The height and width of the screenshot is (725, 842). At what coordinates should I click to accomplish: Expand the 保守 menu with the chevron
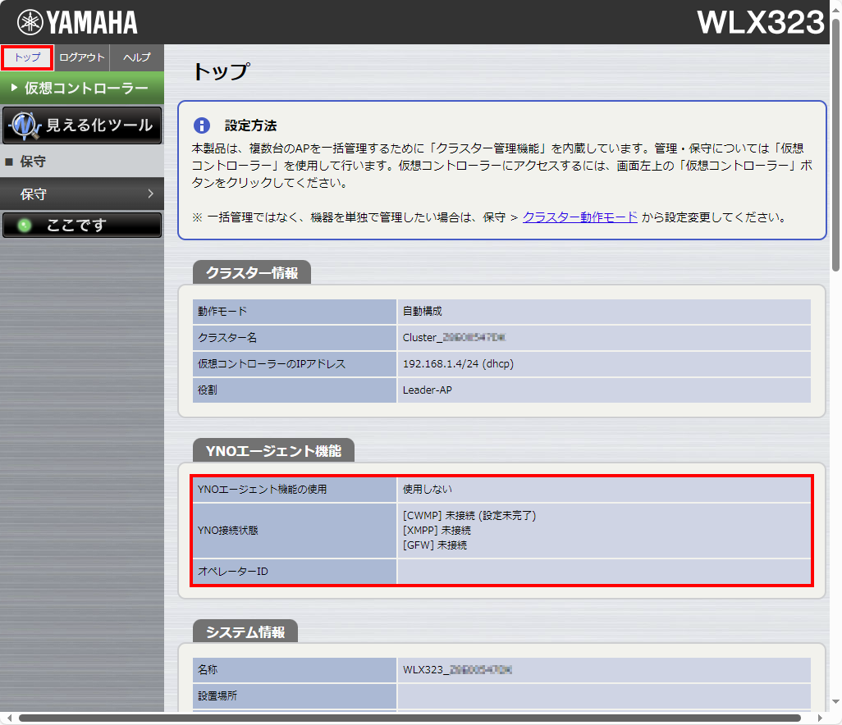click(150, 194)
